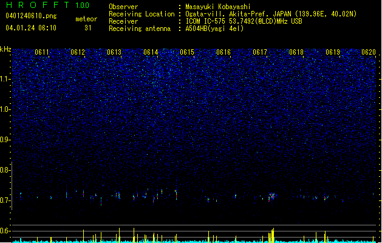Click the 0618 time marker
The height and width of the screenshot is (243, 382).
296,52
